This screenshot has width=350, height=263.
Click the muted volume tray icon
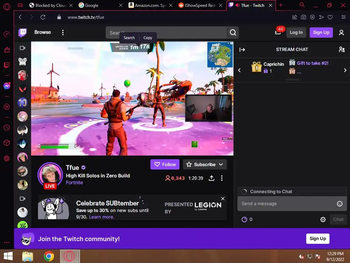pyautogui.click(x=301, y=256)
